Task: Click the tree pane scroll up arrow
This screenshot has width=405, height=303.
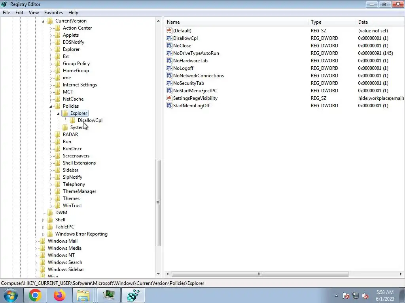Action: tap(158, 21)
